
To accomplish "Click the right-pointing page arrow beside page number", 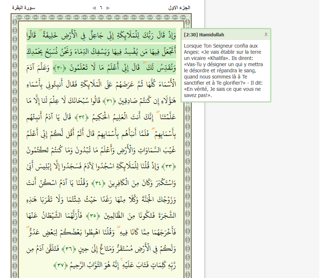I will pyautogui.click(x=108, y=8).
